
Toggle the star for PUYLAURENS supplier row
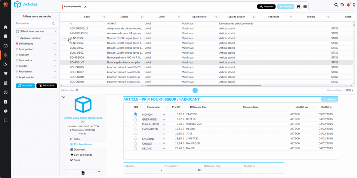[136, 124]
